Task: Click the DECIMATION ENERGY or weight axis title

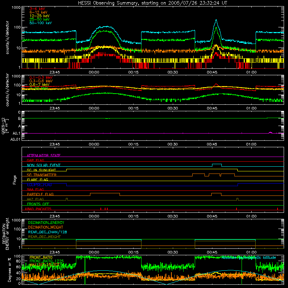Action: click(5, 234)
